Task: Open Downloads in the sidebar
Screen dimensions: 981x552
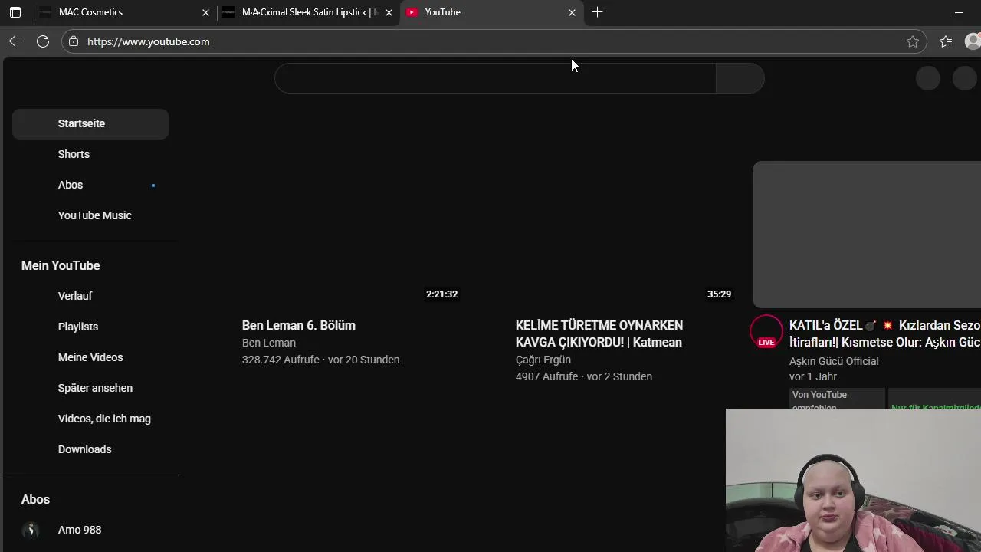Action: pyautogui.click(x=90, y=449)
